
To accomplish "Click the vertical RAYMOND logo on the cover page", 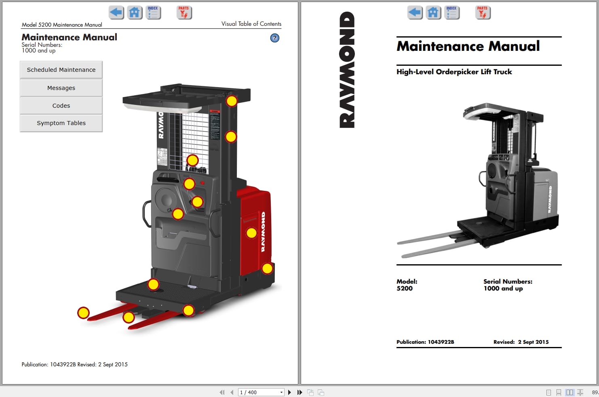I will point(347,69).
